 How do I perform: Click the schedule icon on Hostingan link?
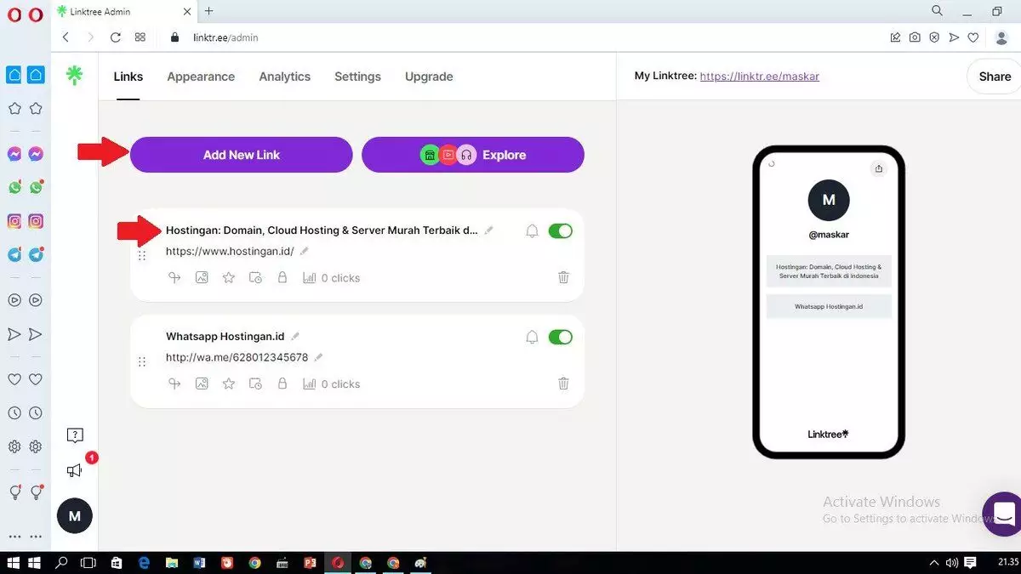point(255,277)
